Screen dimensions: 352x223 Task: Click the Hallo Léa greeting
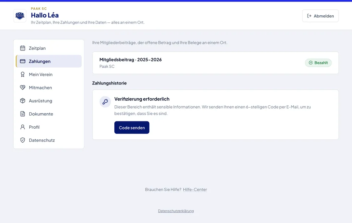pos(45,15)
